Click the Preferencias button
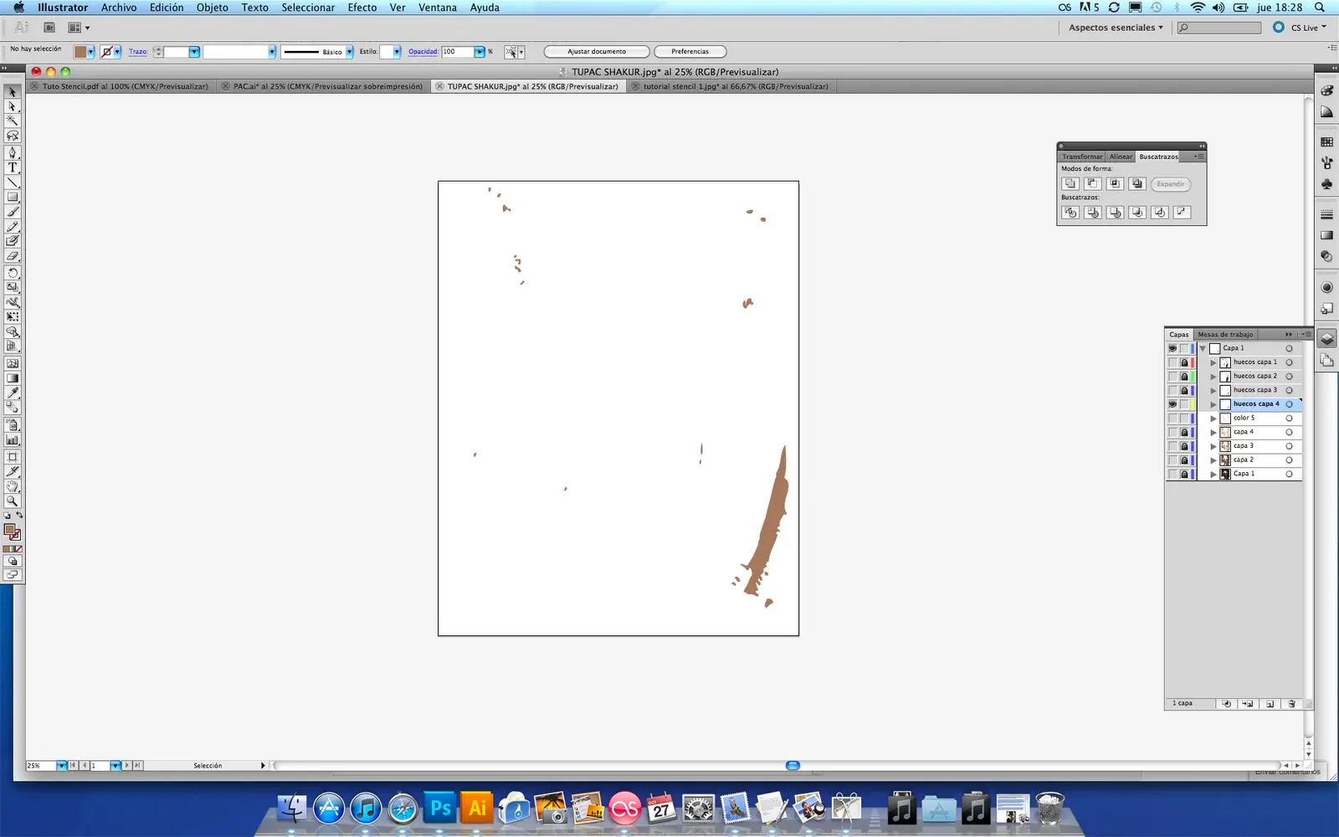1339x837 pixels. (690, 52)
